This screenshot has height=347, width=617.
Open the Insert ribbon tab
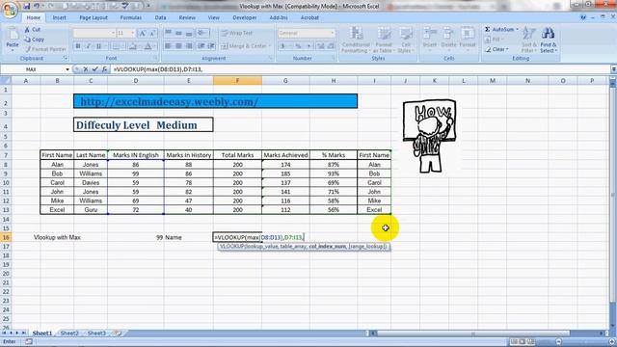coord(60,17)
